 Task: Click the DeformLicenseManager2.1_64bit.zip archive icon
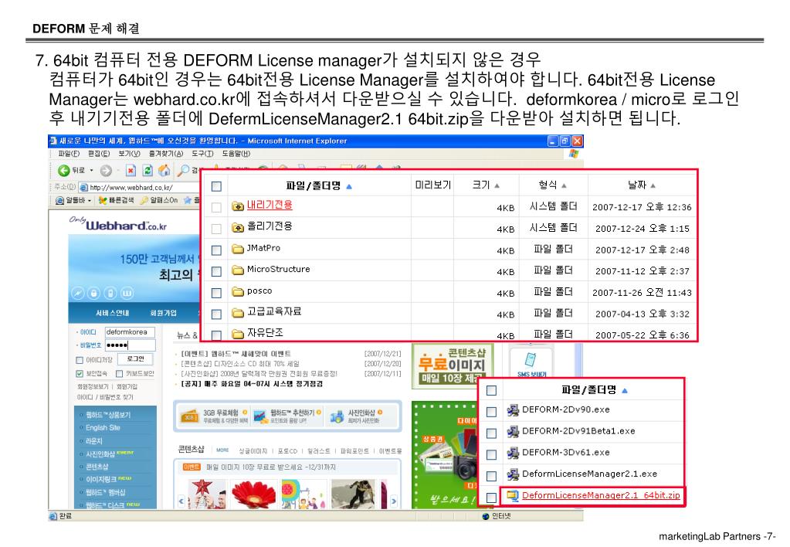pyautogui.click(x=513, y=495)
